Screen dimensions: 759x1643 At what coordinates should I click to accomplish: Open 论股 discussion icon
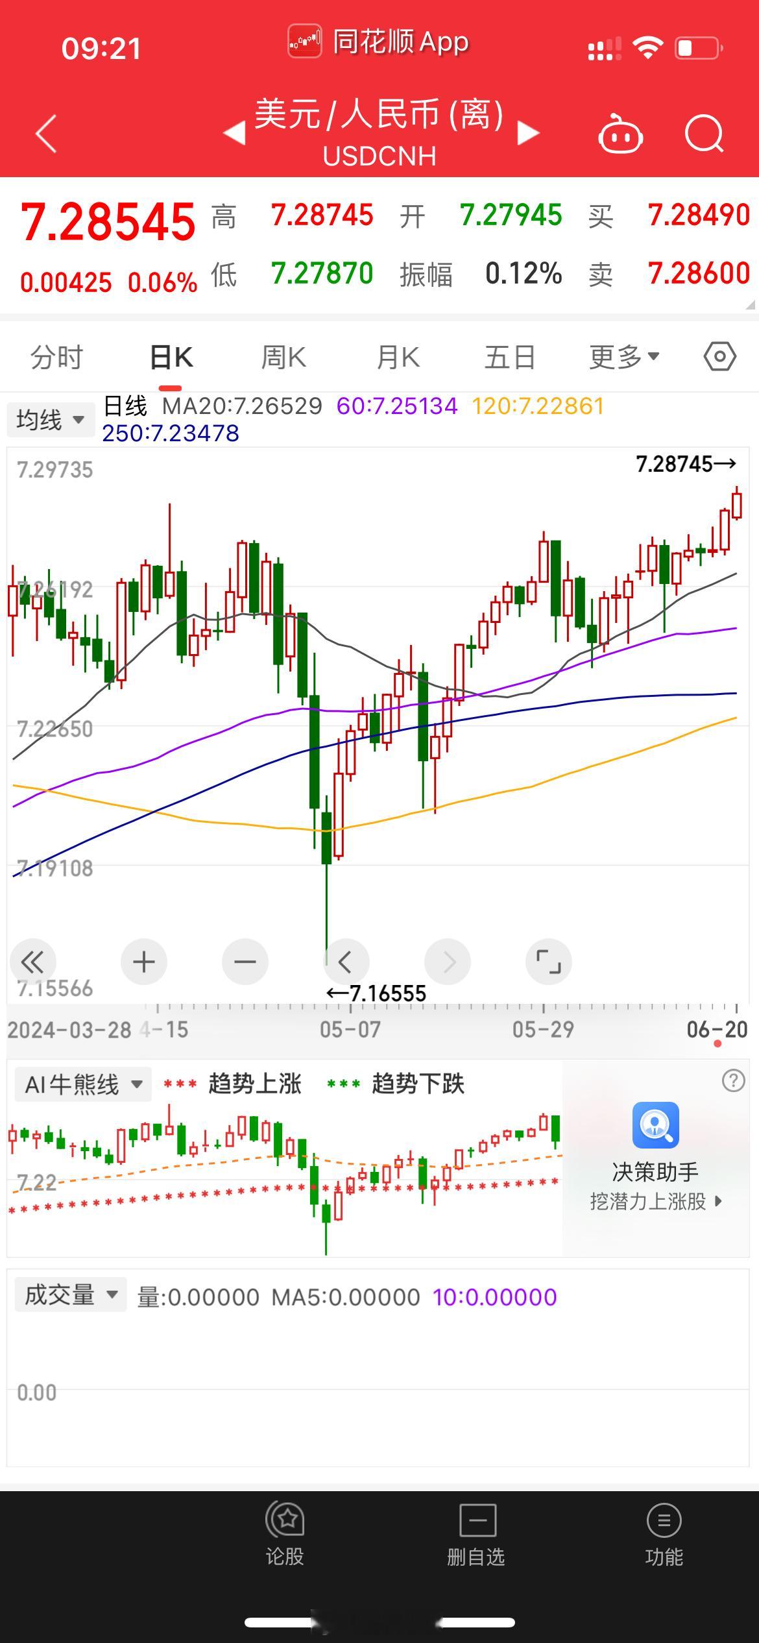(x=285, y=1534)
